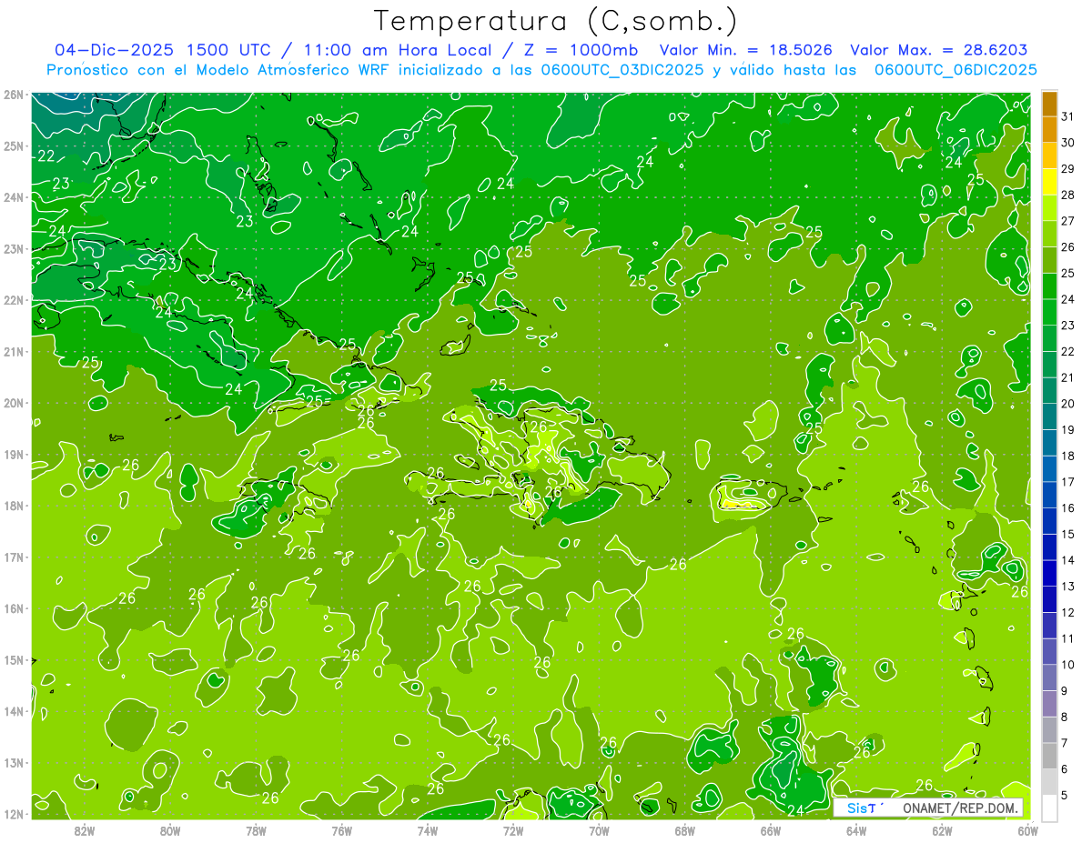This screenshot has width=1092, height=843.
Task: Click the title "Temperatura (C,somb.)"
Action: (556, 21)
